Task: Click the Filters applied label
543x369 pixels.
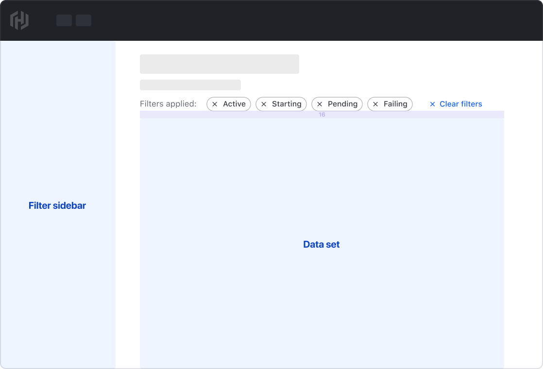Action: pyautogui.click(x=169, y=104)
